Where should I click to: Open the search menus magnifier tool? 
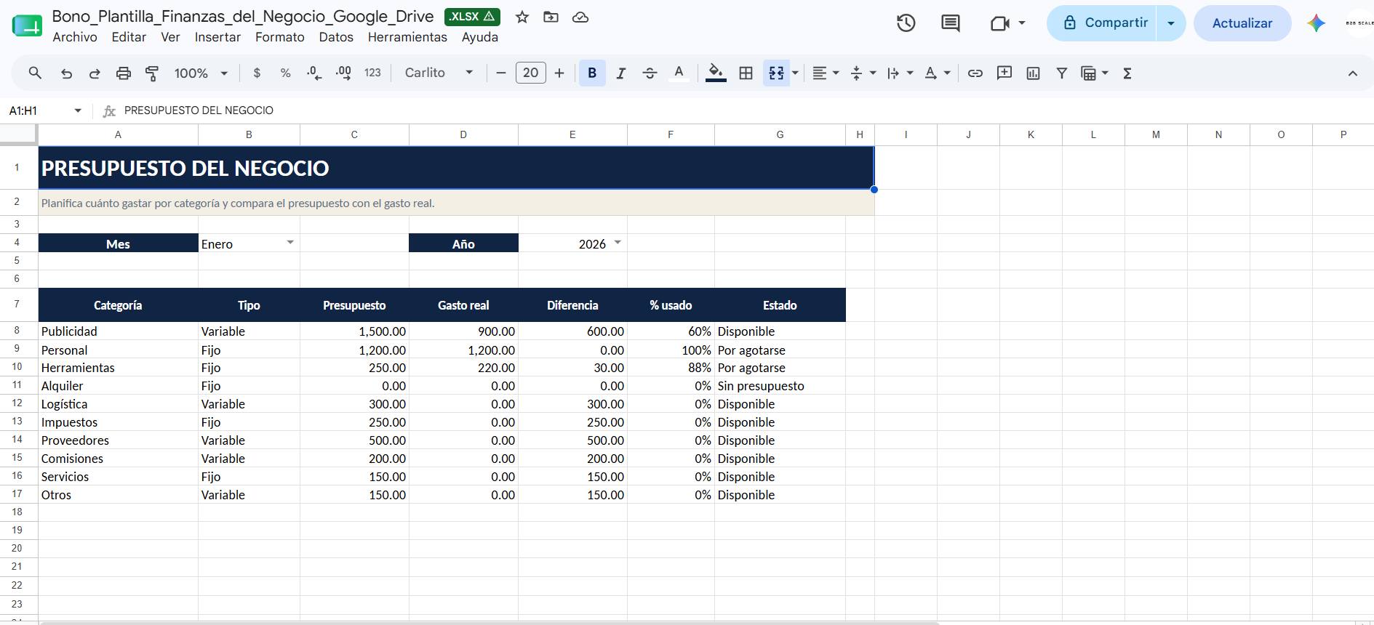[x=35, y=73]
